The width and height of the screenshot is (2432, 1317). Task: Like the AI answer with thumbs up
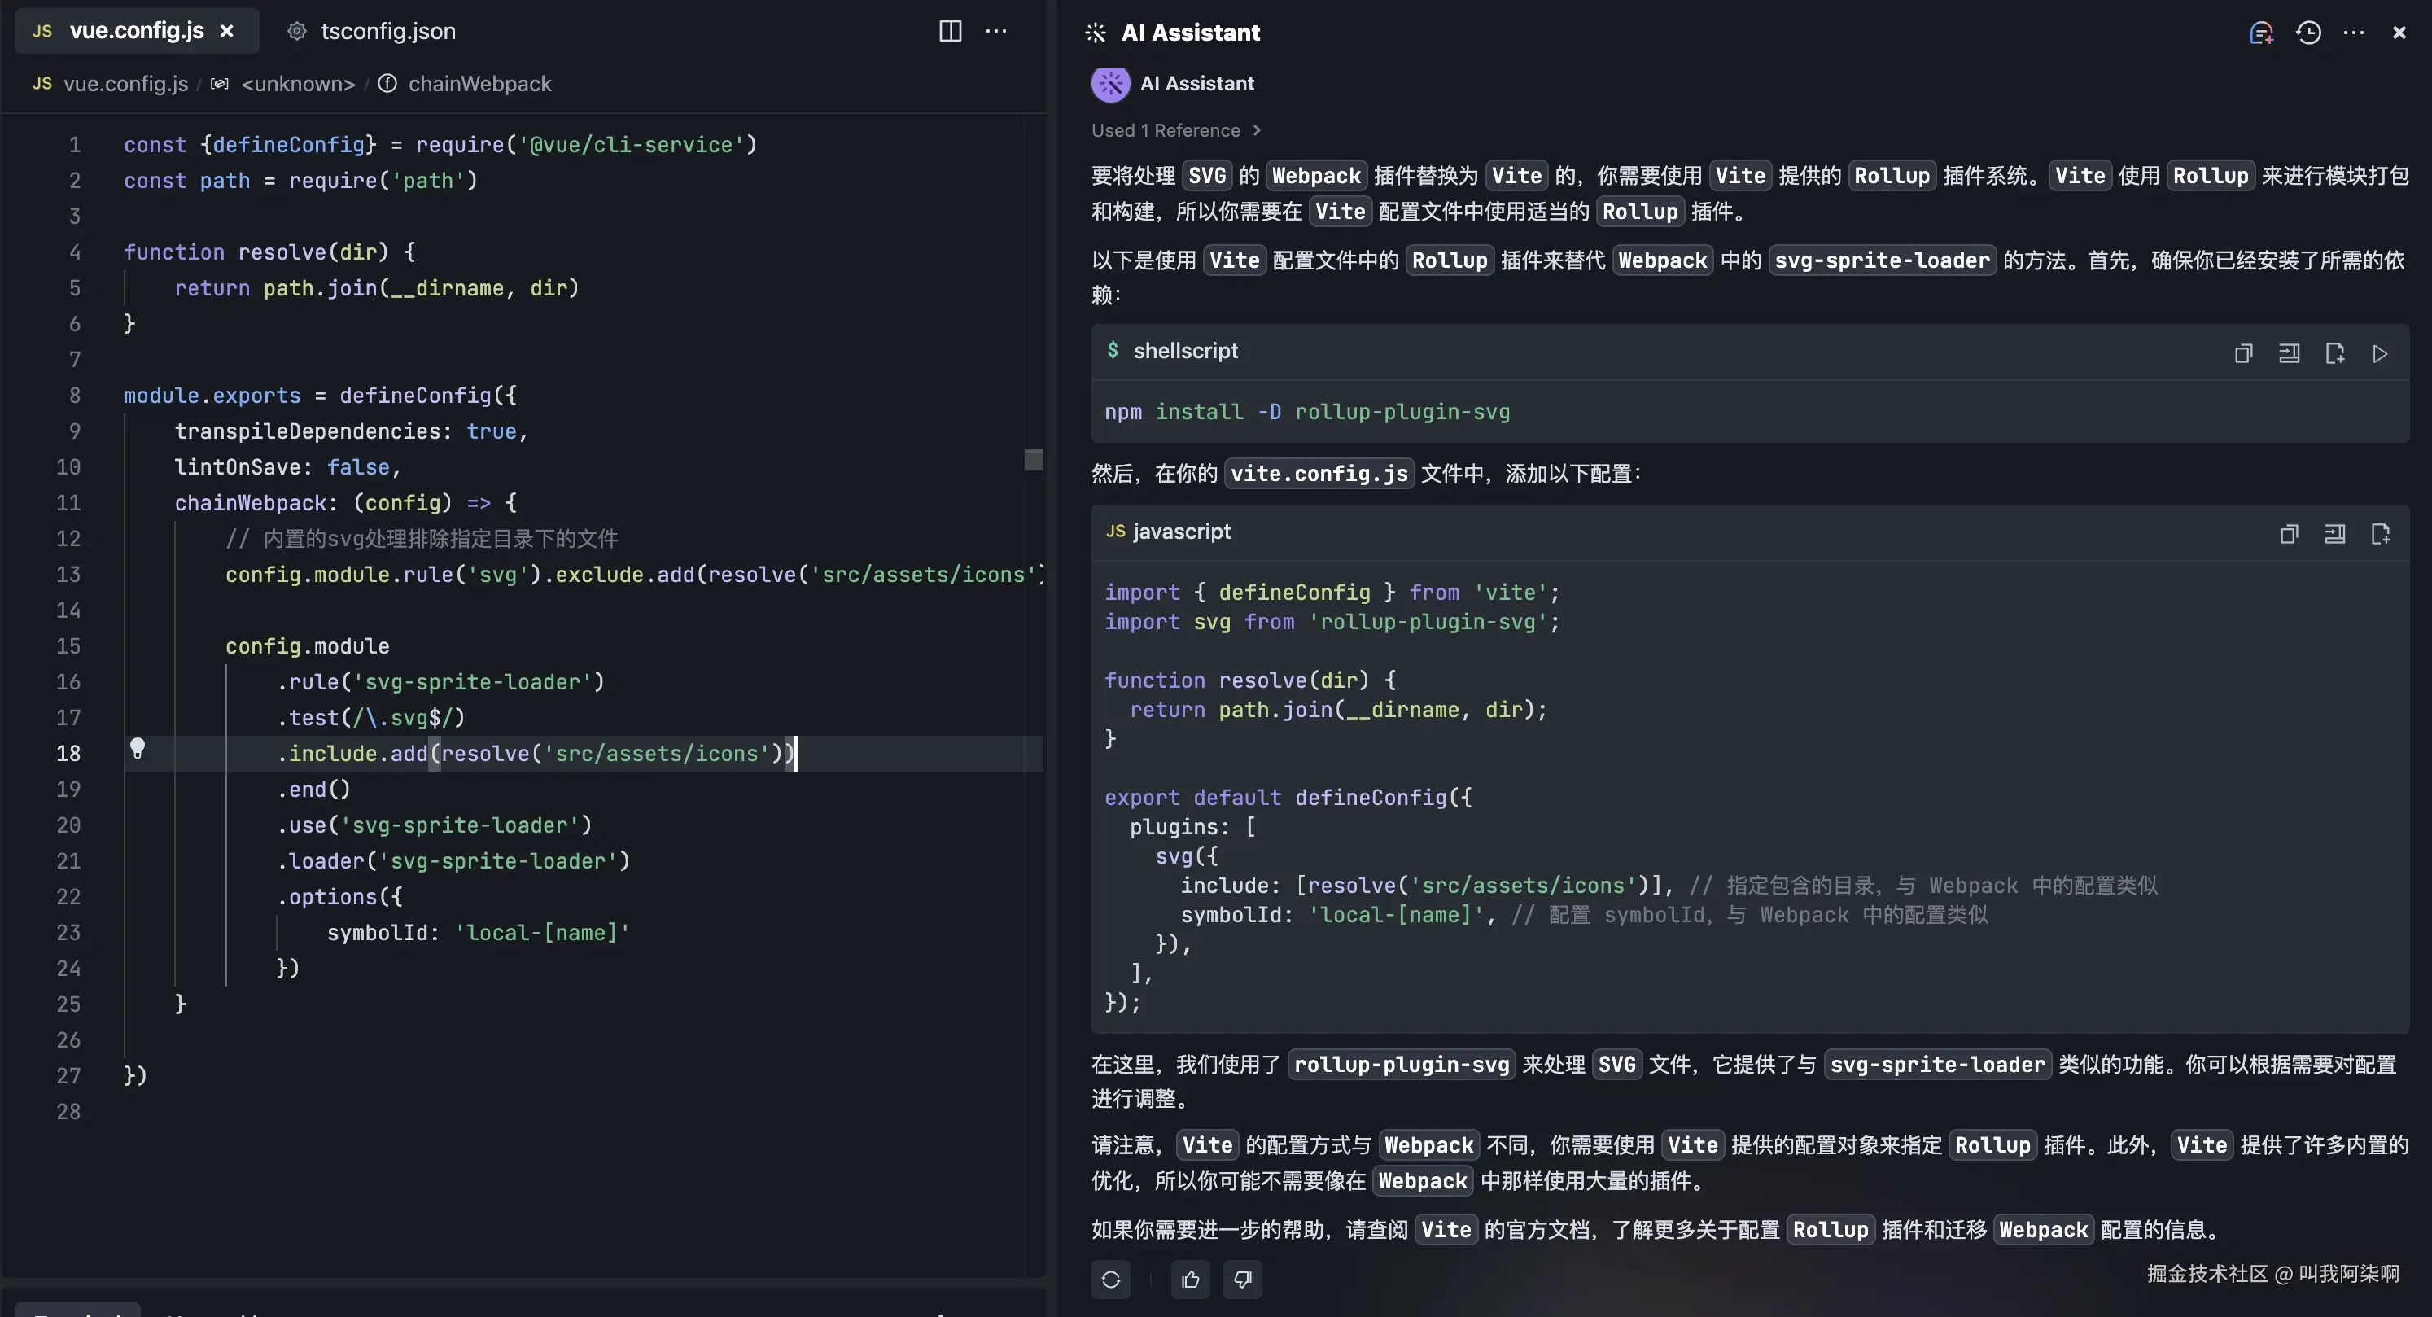(x=1190, y=1280)
